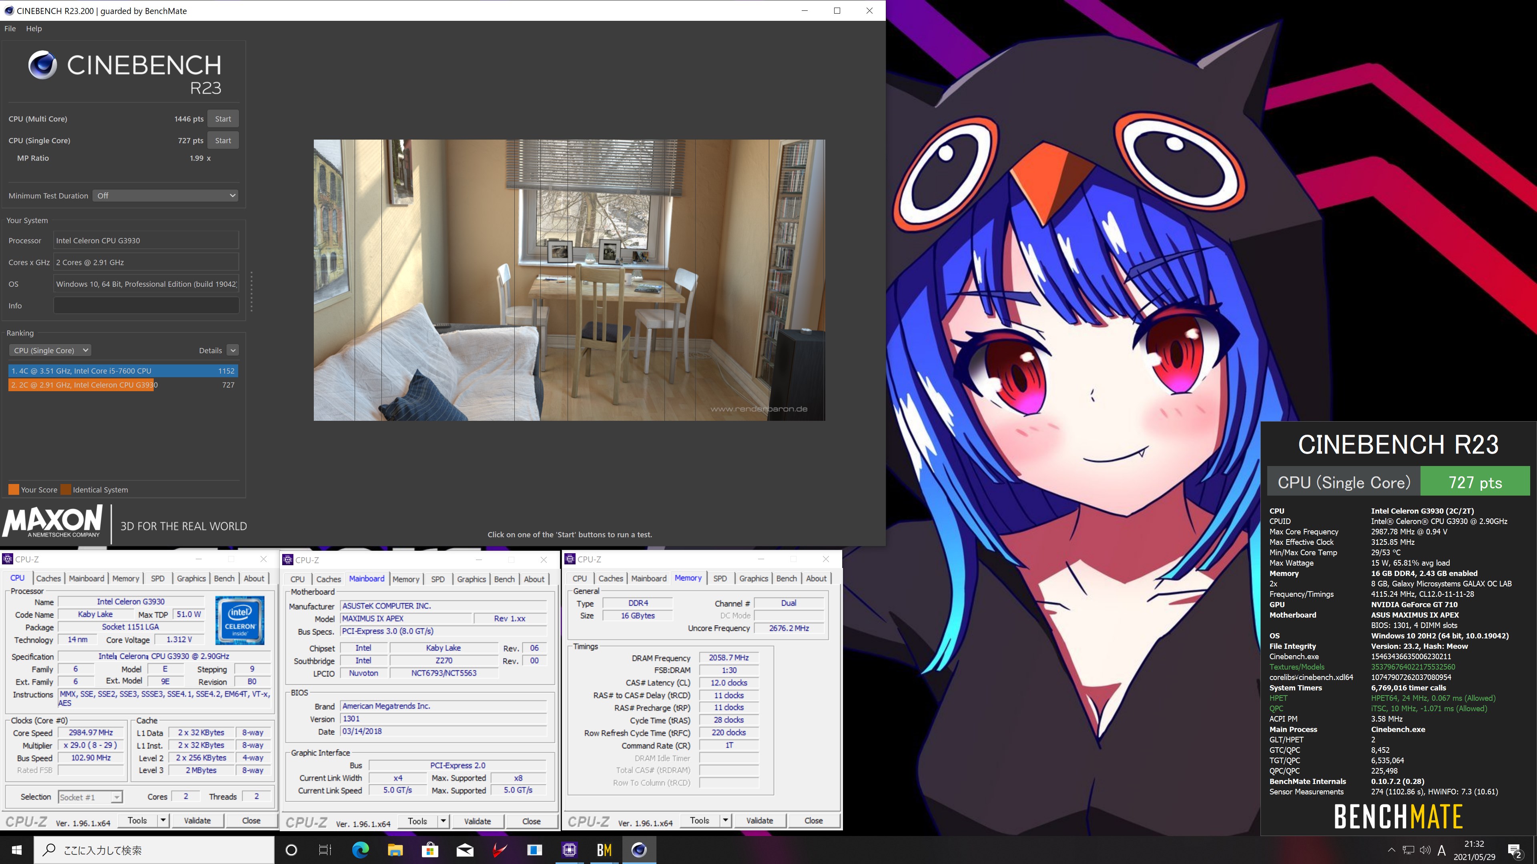The height and width of the screenshot is (864, 1537).
Task: Open SPD tab in first CPU-Z window
Action: 158,578
